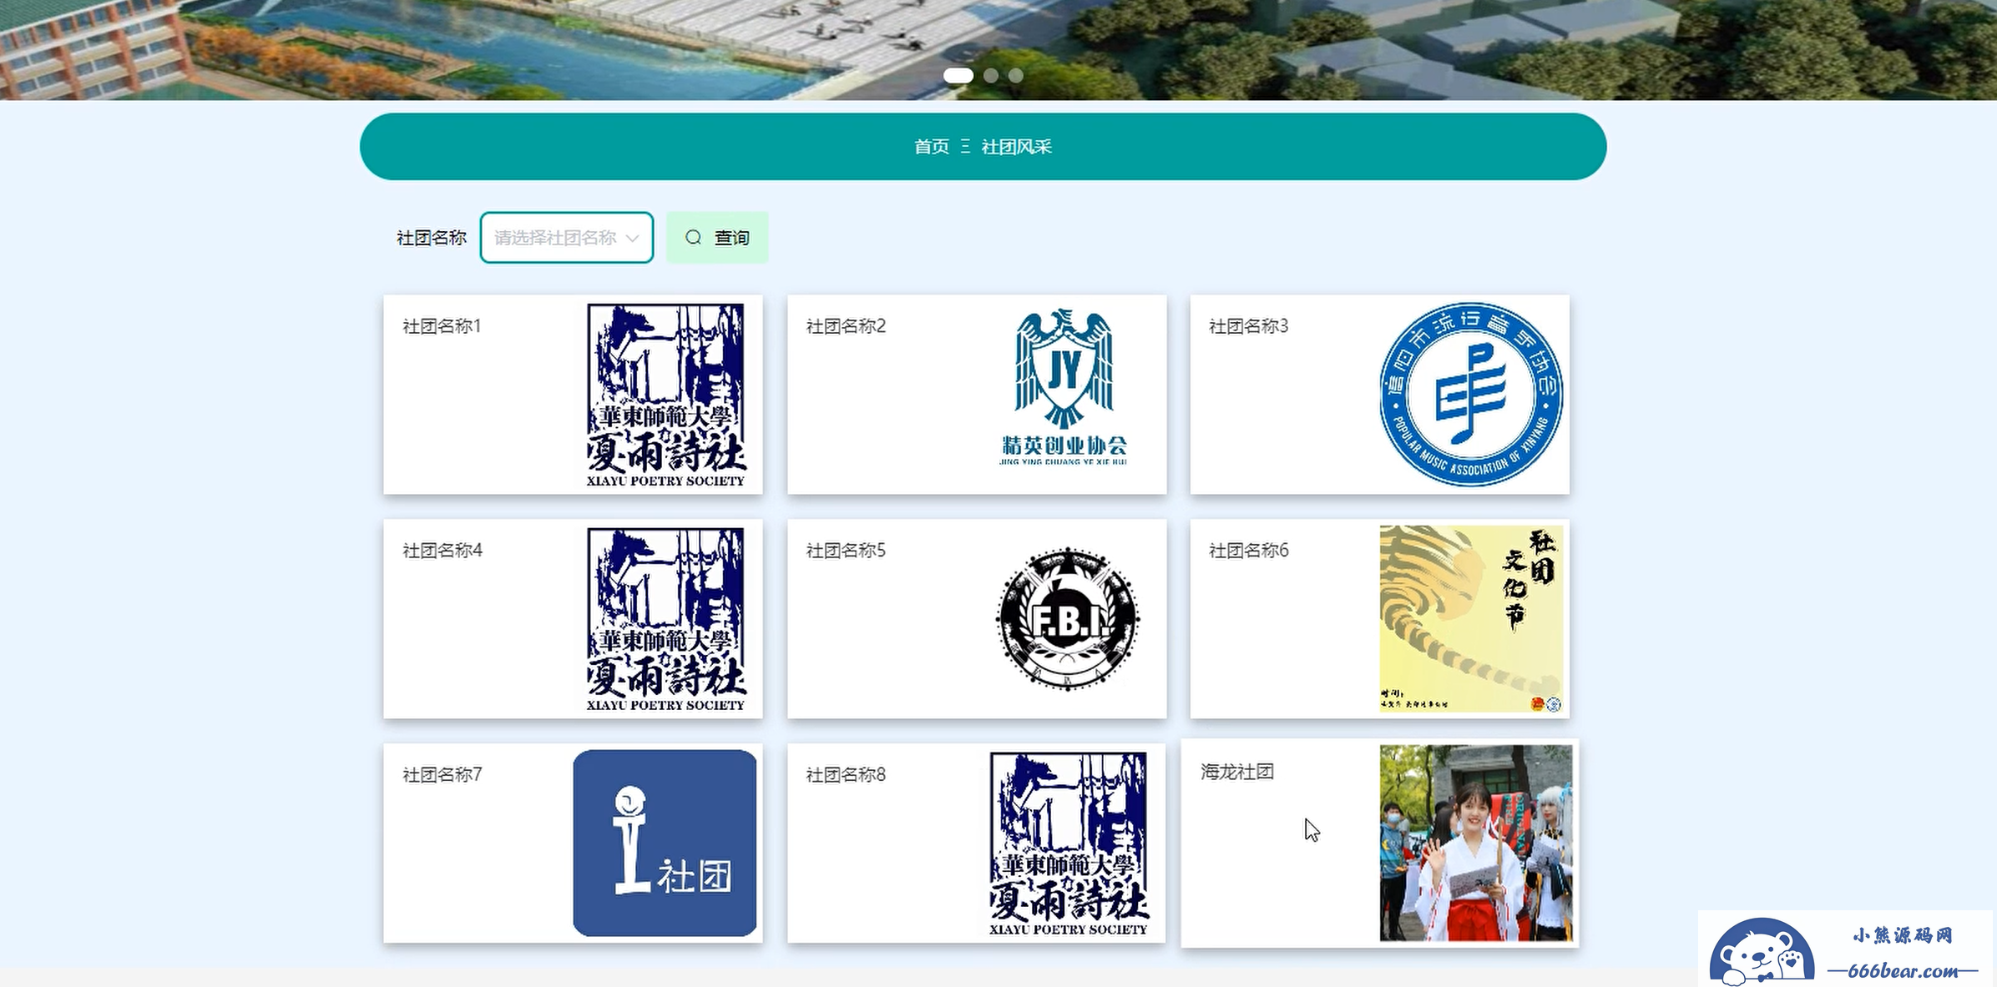Image resolution: width=1997 pixels, height=987 pixels.
Task: Click the chevron arrow in 社团名称 select
Action: pyautogui.click(x=632, y=239)
